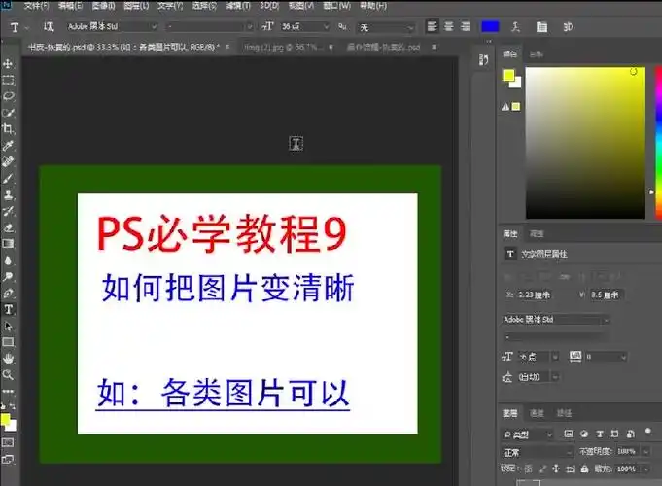Open the layer opacity 不透明度 dropdown arrow
This screenshot has height=486, width=662.
pos(645,451)
